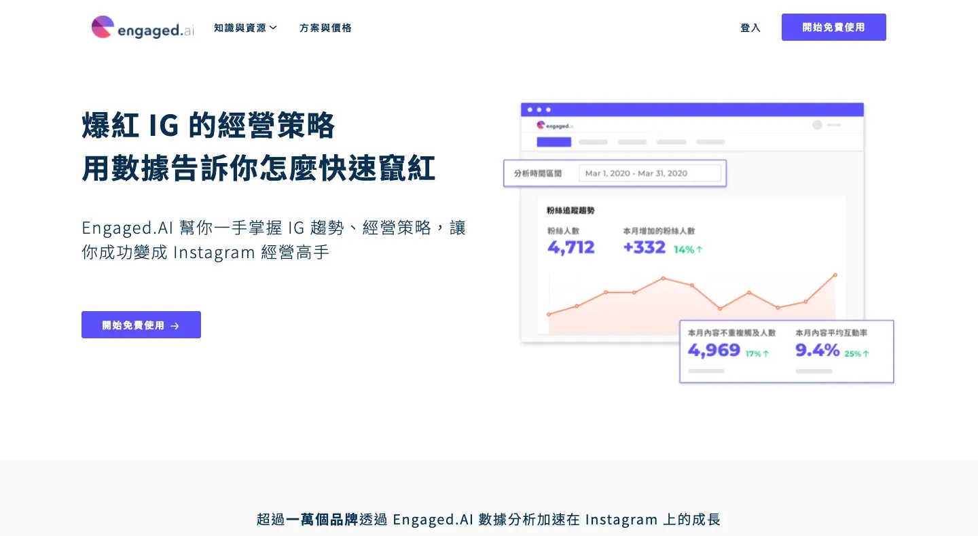Click the 粉絲追蹤趨勢 chart title
The width and height of the screenshot is (978, 536).
pos(570,211)
